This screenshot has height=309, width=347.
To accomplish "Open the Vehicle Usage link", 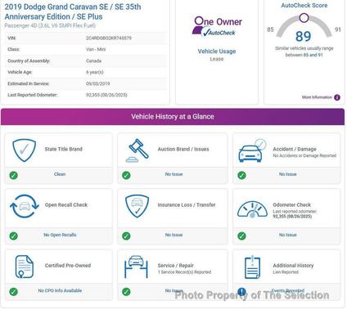I will pyautogui.click(x=217, y=51).
